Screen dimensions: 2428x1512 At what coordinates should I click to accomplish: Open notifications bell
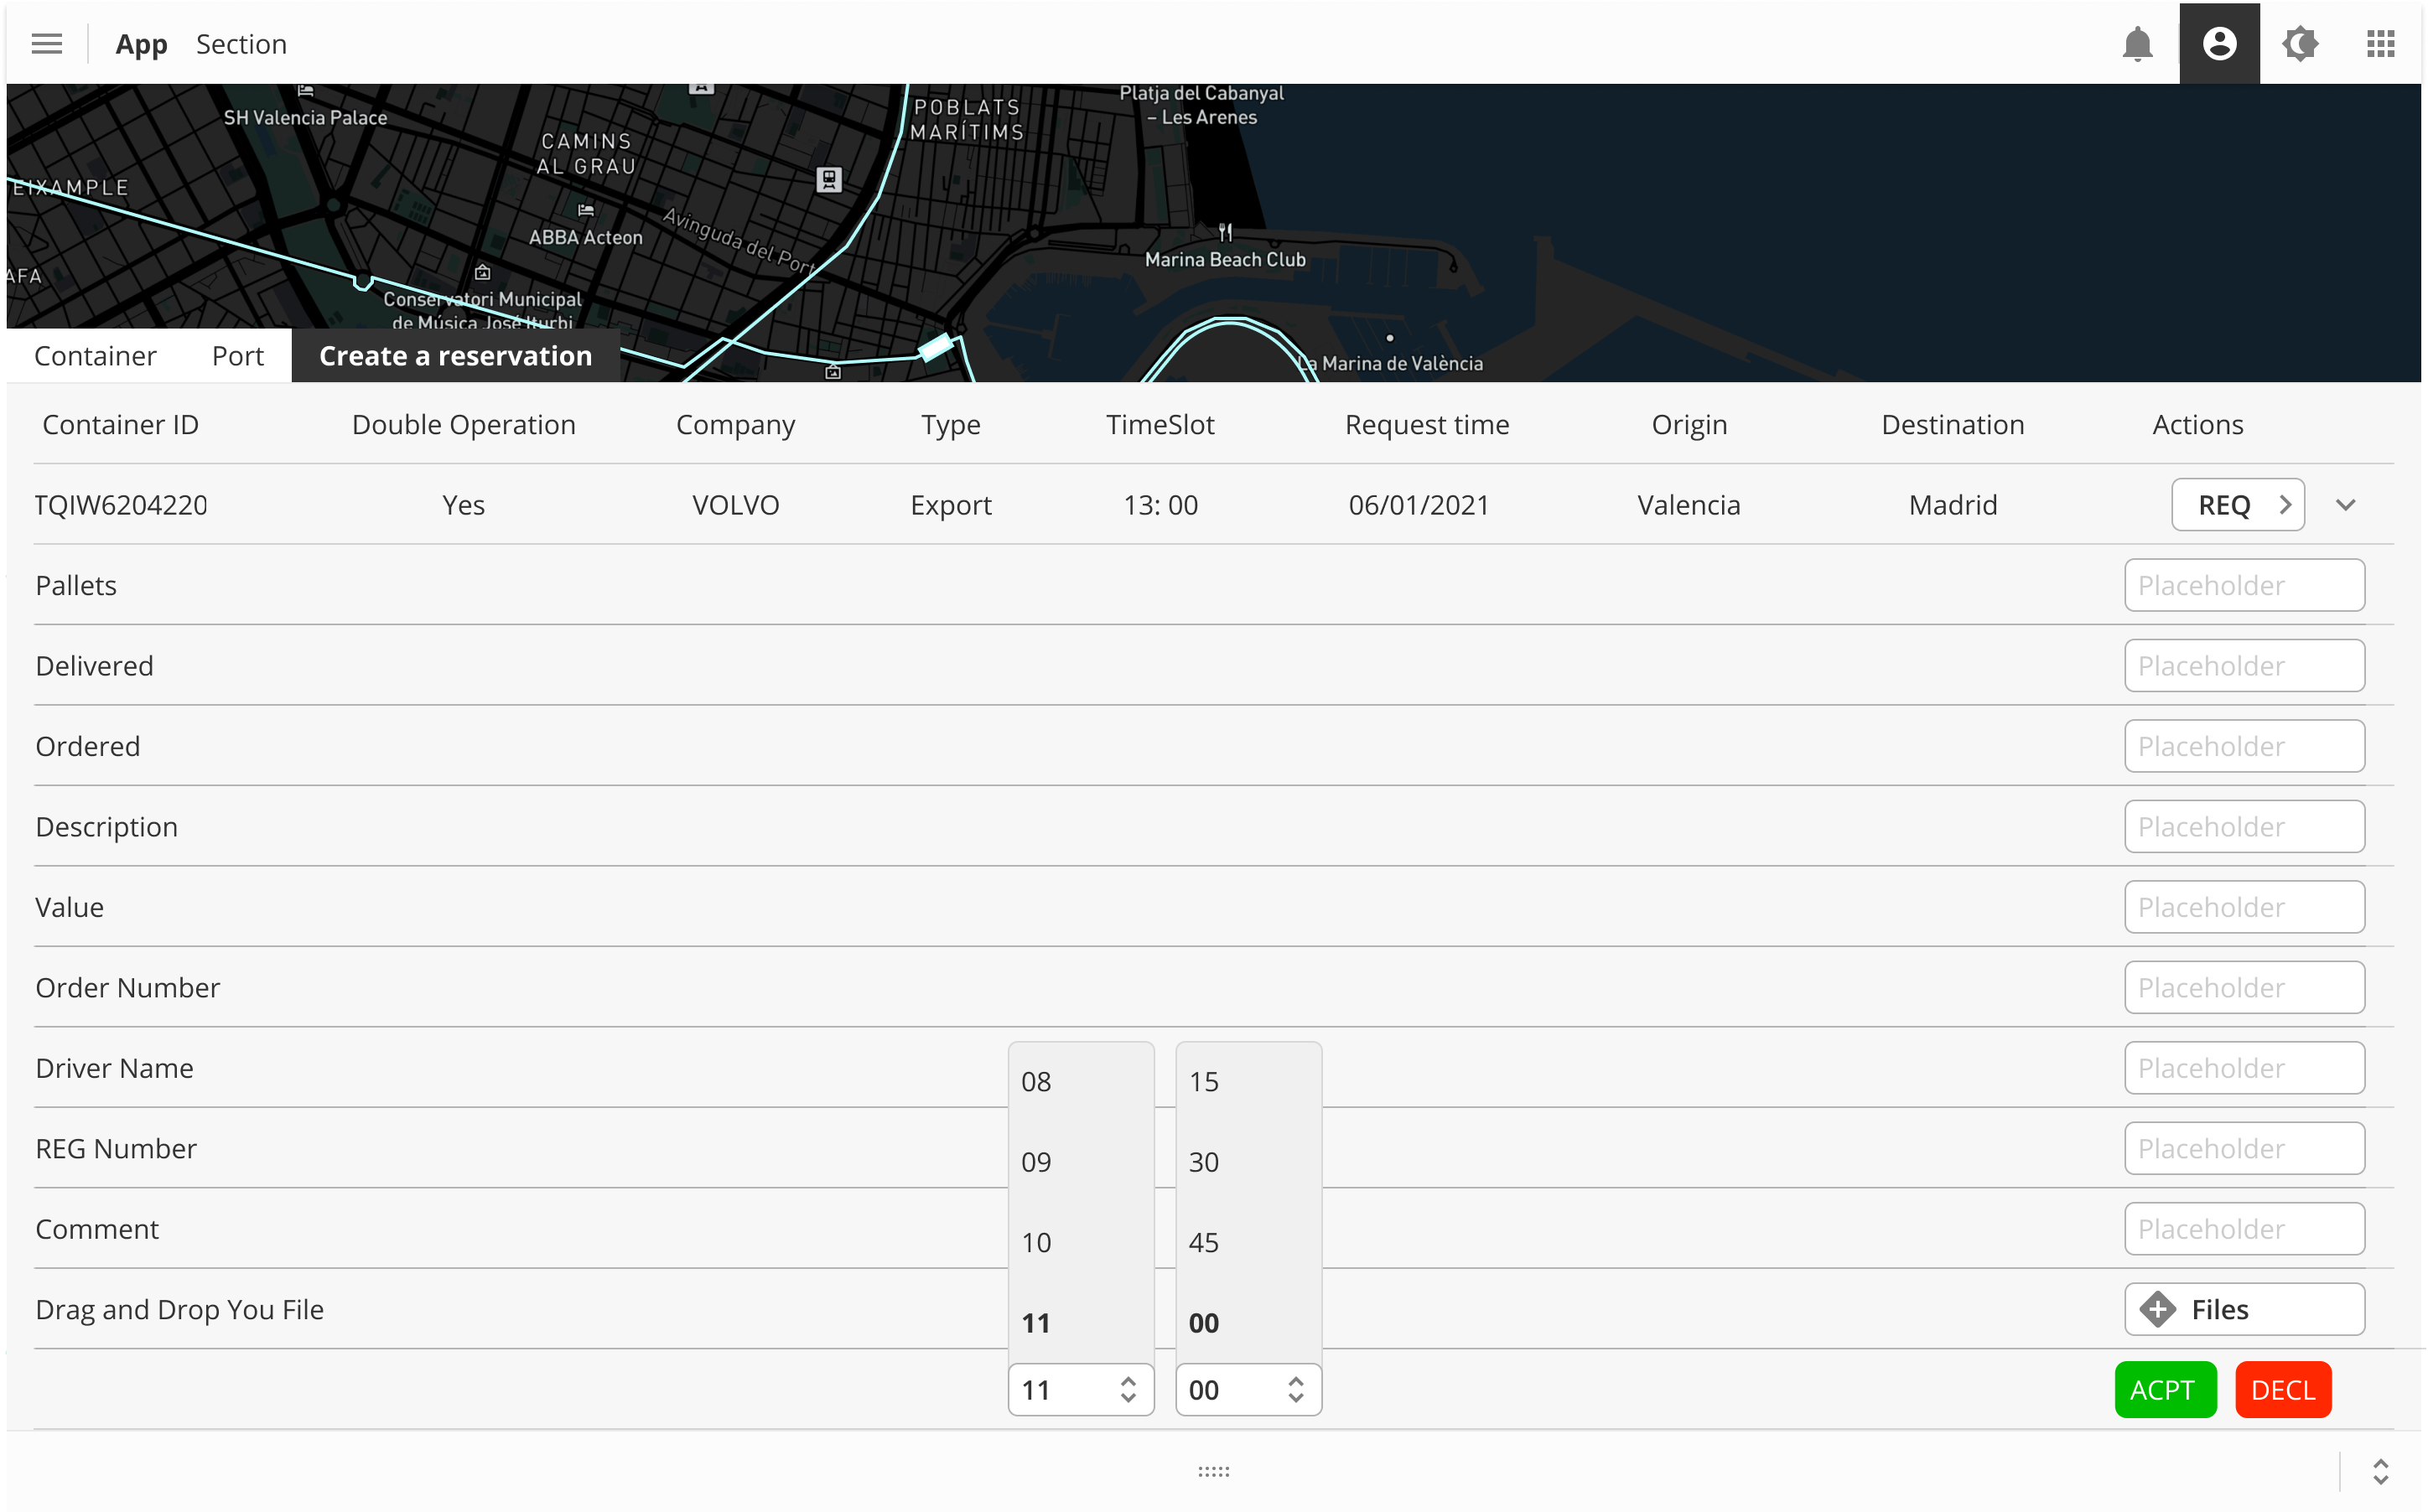2137,44
